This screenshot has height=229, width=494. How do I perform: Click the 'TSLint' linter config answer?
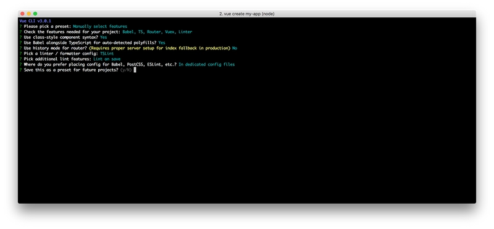(x=107, y=54)
